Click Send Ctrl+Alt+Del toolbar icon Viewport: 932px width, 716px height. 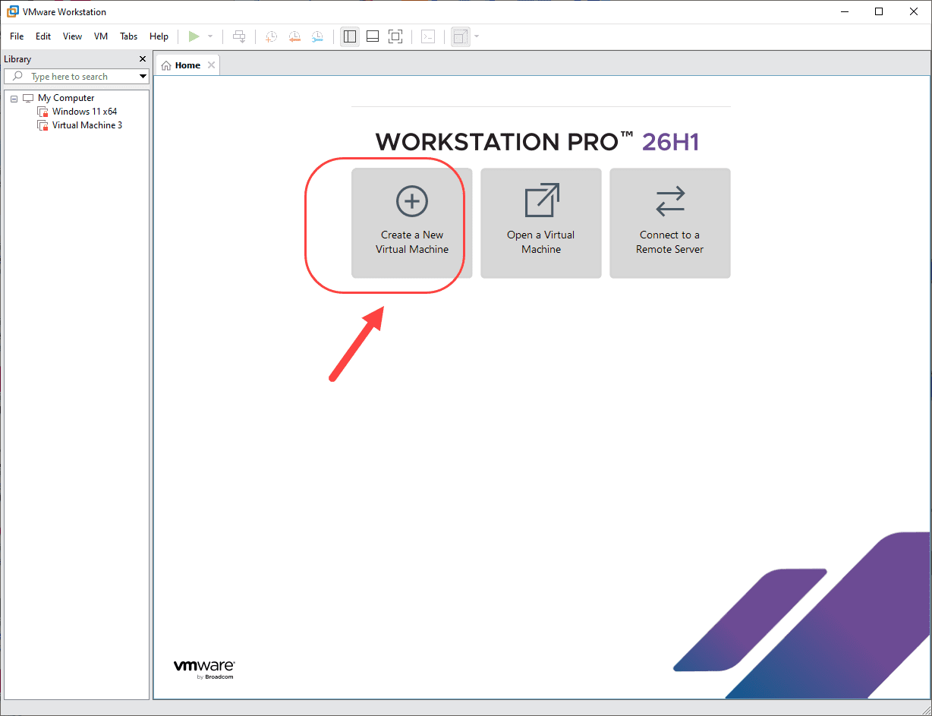(x=239, y=36)
